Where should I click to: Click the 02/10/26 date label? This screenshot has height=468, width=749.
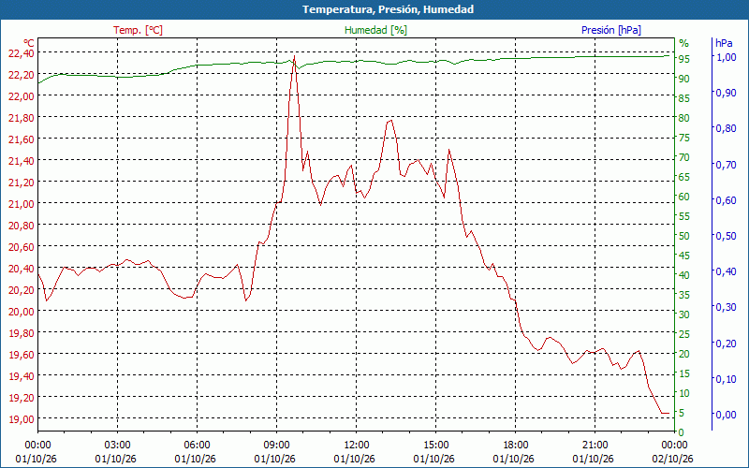[672, 459]
